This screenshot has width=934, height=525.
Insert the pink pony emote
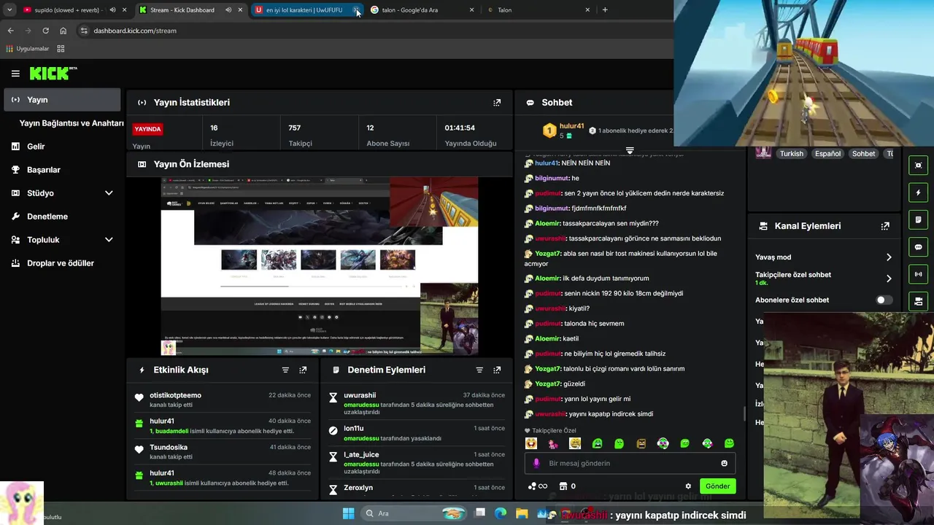tap(553, 443)
